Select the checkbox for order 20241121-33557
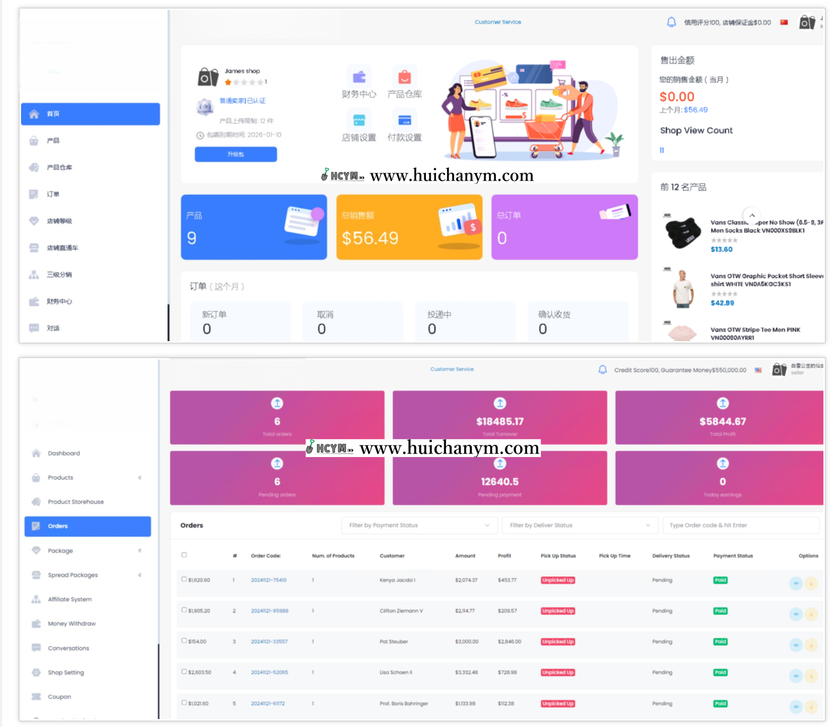This screenshot has width=835, height=727. pyautogui.click(x=184, y=641)
